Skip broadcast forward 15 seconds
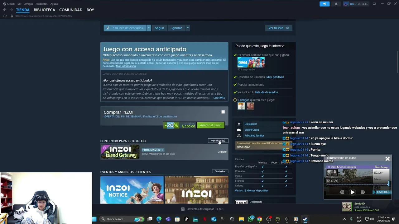This screenshot has width=399, height=224. 363,192
